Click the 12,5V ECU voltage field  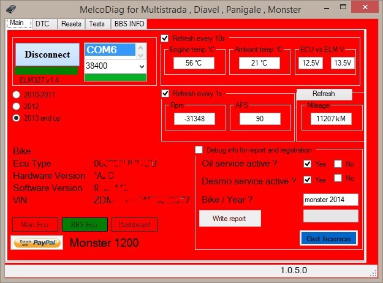[311, 63]
